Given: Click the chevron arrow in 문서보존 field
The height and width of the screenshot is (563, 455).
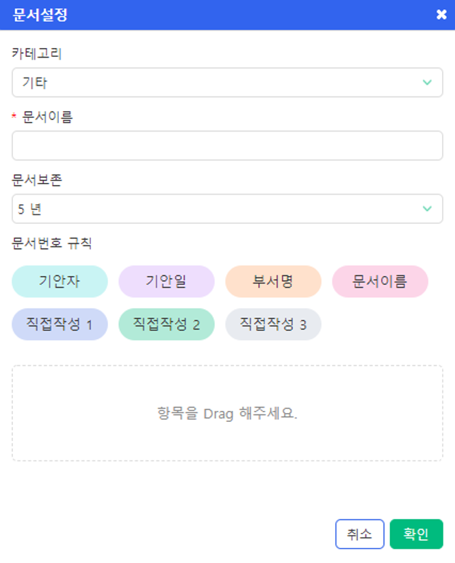Looking at the screenshot, I should [x=427, y=209].
